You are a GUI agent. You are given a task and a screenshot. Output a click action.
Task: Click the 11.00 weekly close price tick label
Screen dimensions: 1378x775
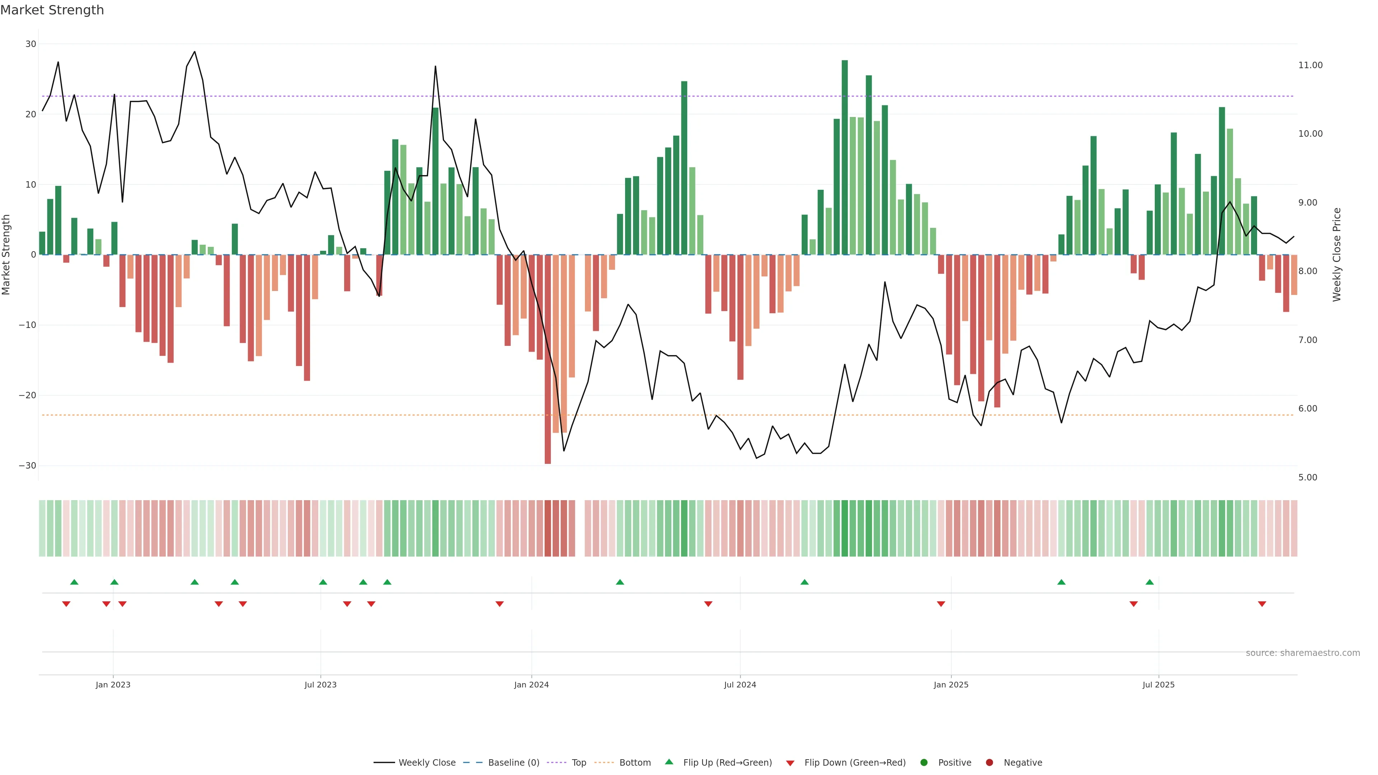1310,65
